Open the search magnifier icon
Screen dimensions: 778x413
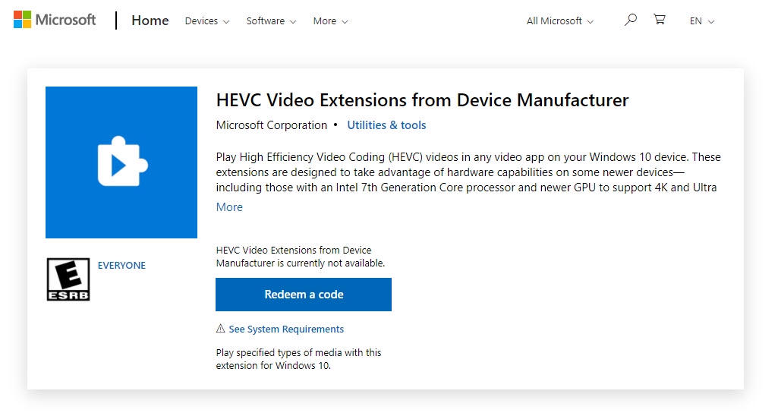[630, 20]
